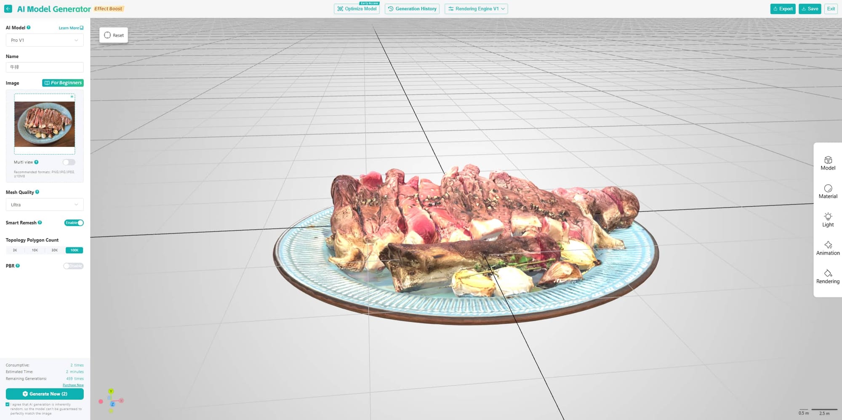Open the Material panel

coord(828,191)
